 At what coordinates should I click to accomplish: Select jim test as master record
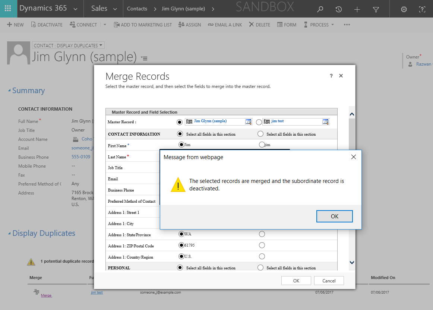(x=259, y=122)
